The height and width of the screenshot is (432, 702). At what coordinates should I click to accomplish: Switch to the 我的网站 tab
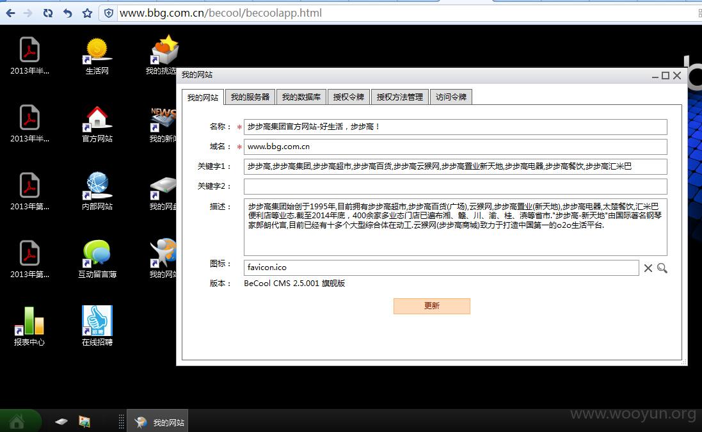(x=203, y=97)
